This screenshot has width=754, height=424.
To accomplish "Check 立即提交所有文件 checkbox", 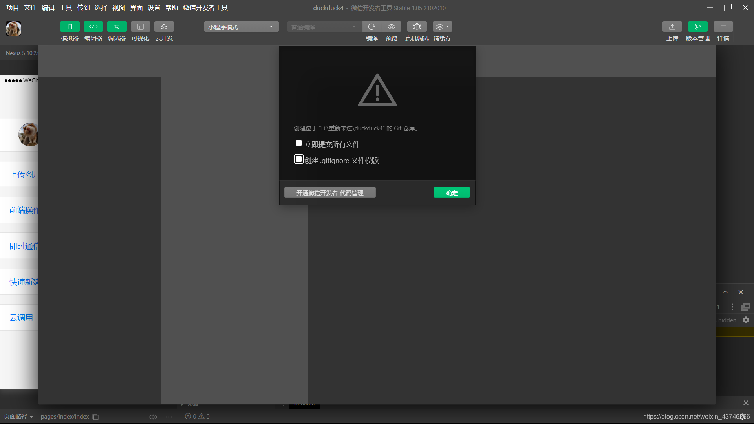I will click(299, 143).
